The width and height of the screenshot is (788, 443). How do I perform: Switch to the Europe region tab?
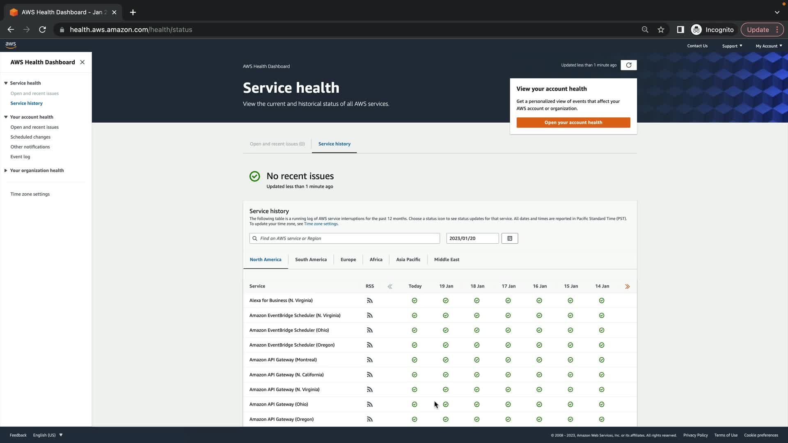[348, 260]
